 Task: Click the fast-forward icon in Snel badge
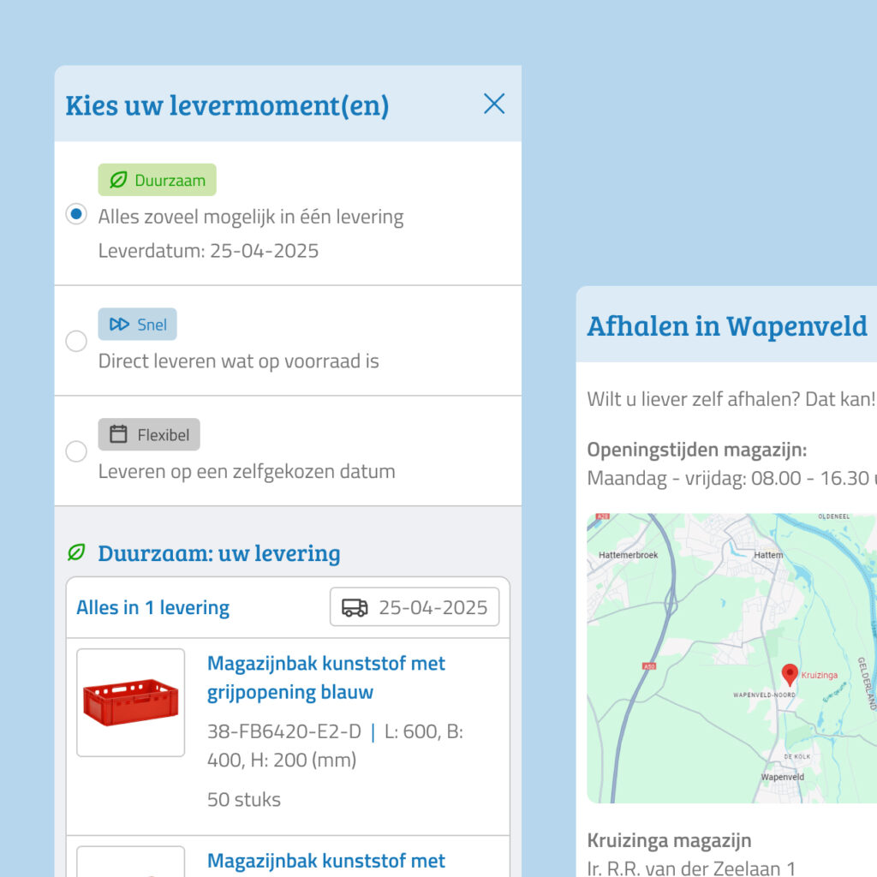click(x=119, y=325)
